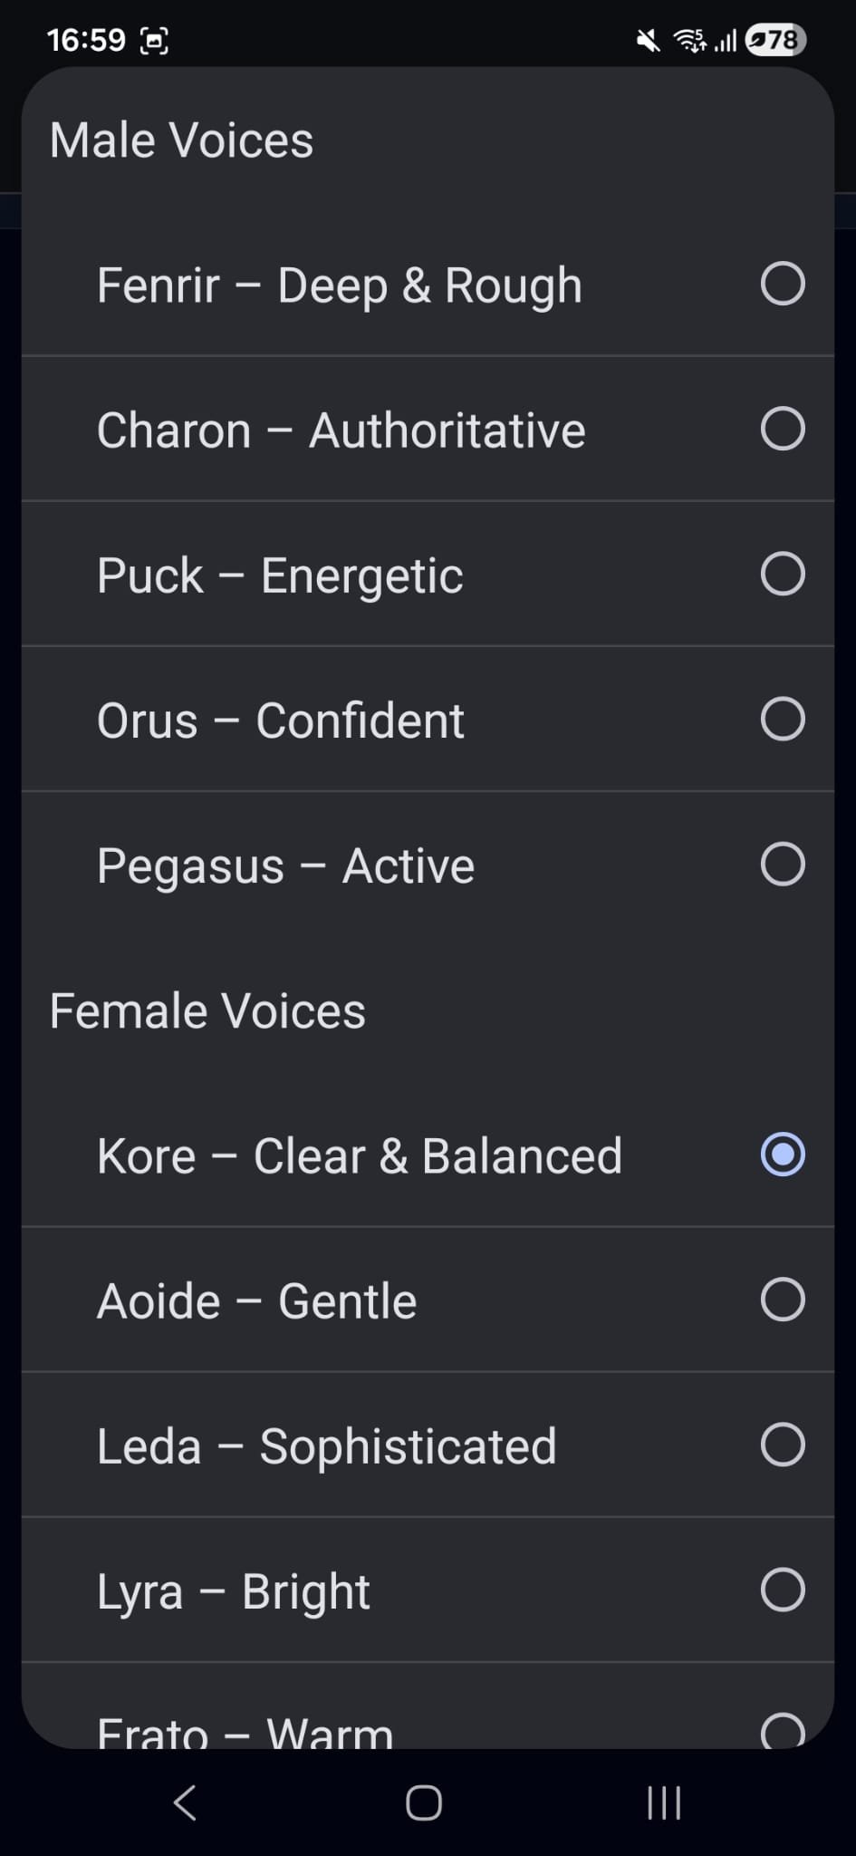Open recent apps navigation icon
Image resolution: width=856 pixels, height=1856 pixels.
(x=664, y=1803)
